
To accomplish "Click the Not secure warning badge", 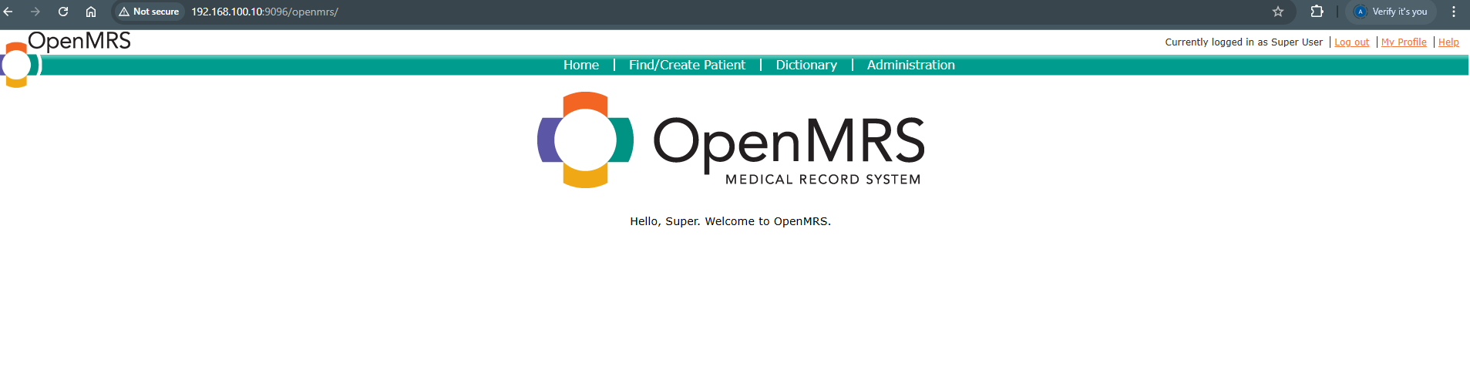I will [x=150, y=12].
